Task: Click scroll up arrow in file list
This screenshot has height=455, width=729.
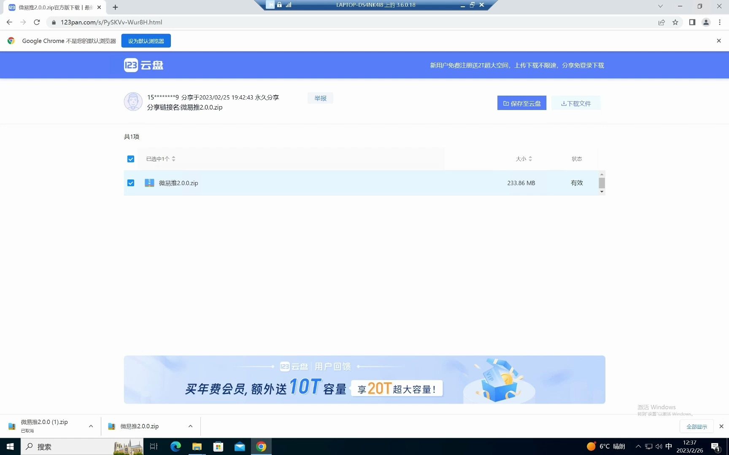Action: tap(602, 174)
